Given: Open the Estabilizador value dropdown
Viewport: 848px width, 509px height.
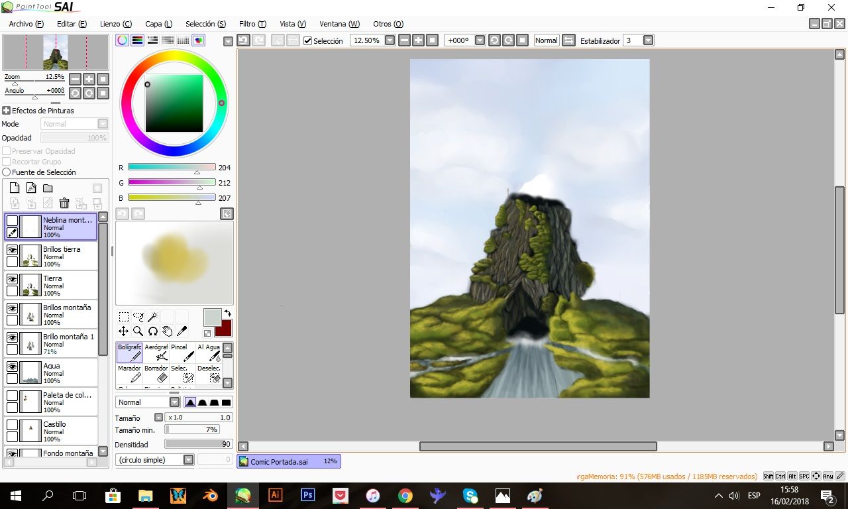Looking at the screenshot, I should pos(648,40).
